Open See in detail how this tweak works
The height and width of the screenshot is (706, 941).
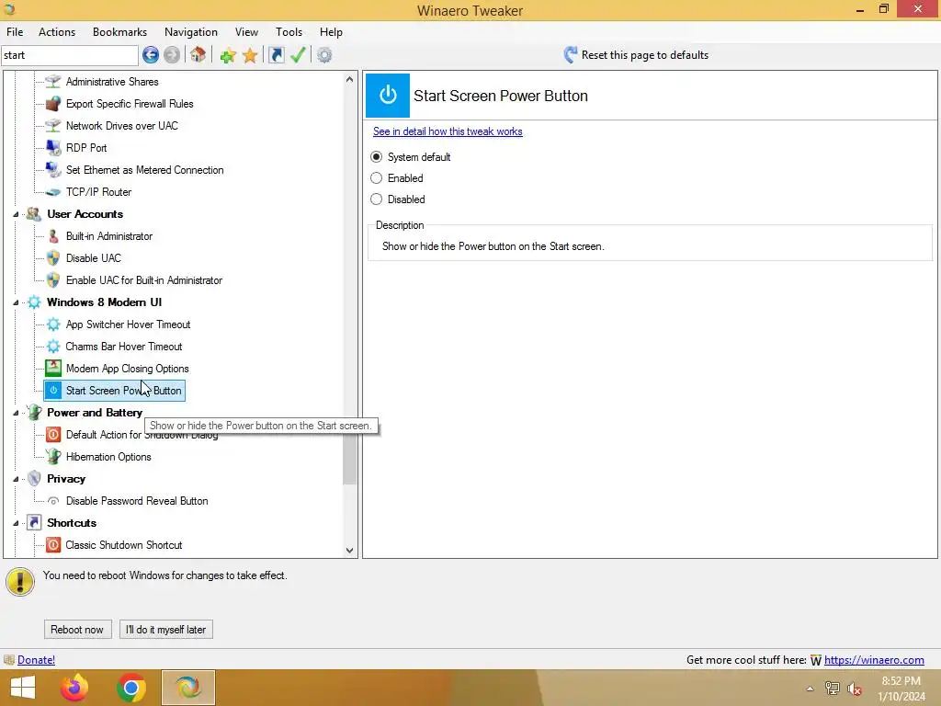448,131
